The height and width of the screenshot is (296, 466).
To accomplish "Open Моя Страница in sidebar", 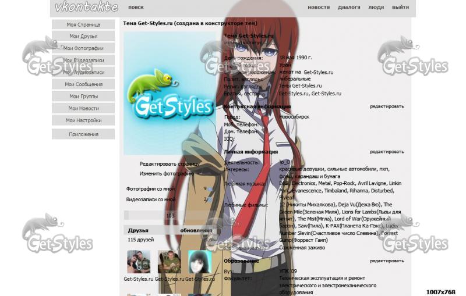I will tap(83, 24).
